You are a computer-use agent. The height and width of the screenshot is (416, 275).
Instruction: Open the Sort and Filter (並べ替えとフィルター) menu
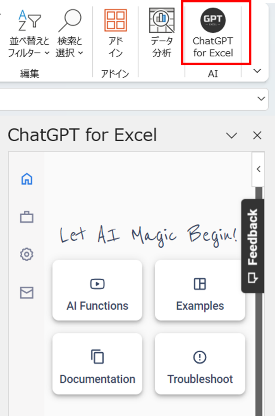(29, 34)
